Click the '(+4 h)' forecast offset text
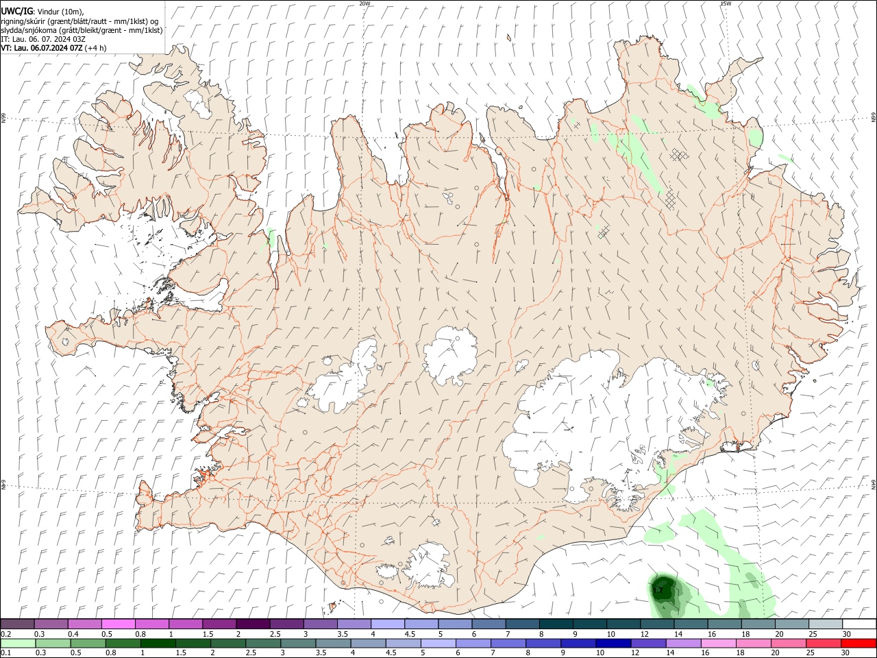 click(x=97, y=48)
